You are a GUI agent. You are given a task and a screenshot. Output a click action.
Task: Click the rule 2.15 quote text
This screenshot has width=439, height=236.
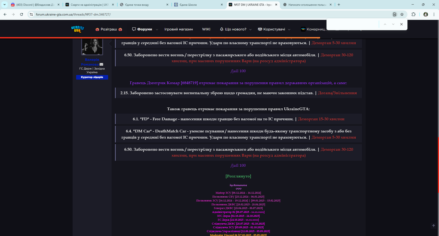pos(217,93)
